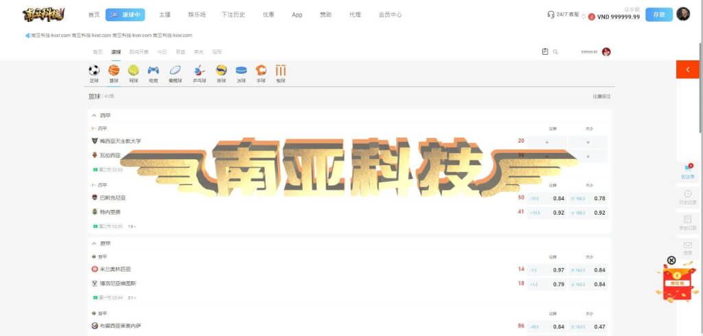Switch to the 滚球 sub-tab
Viewport: 703px width, 336px height.
click(116, 52)
